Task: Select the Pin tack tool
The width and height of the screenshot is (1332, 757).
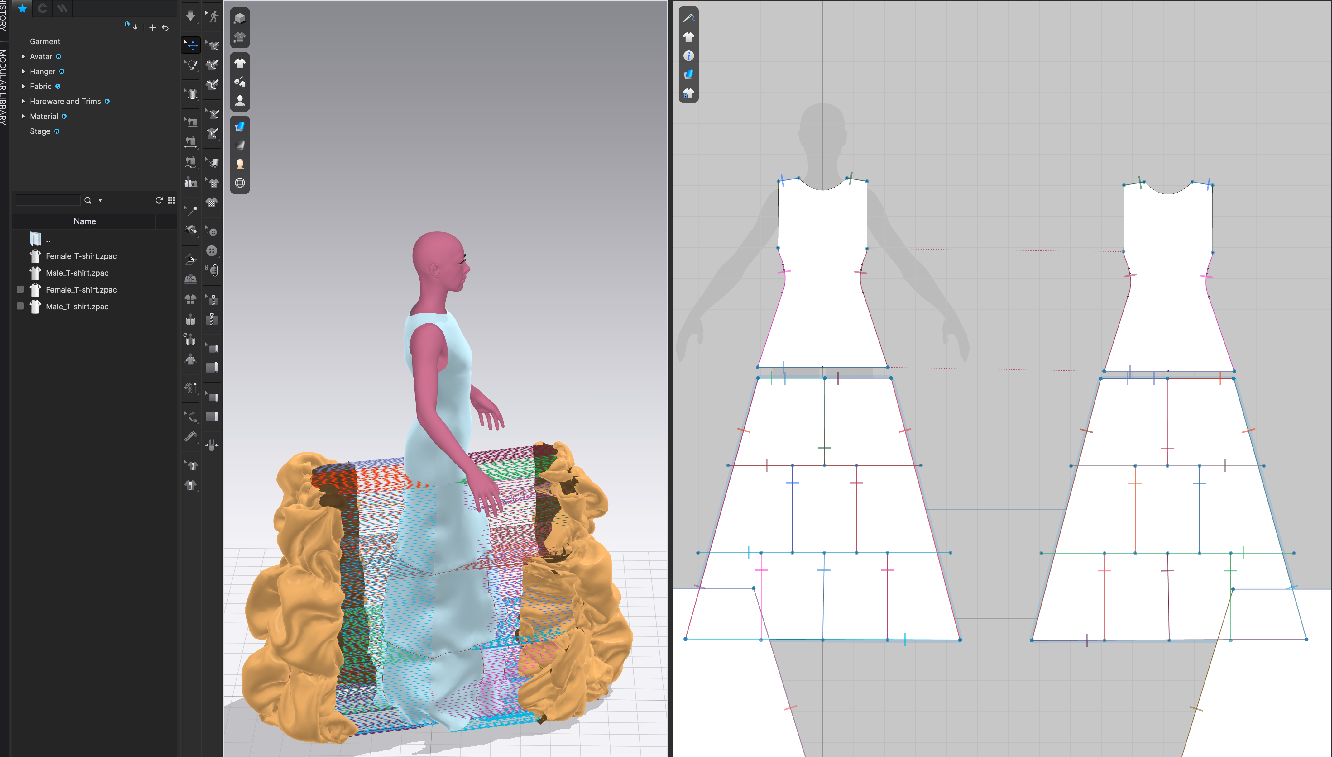Action: [x=191, y=210]
